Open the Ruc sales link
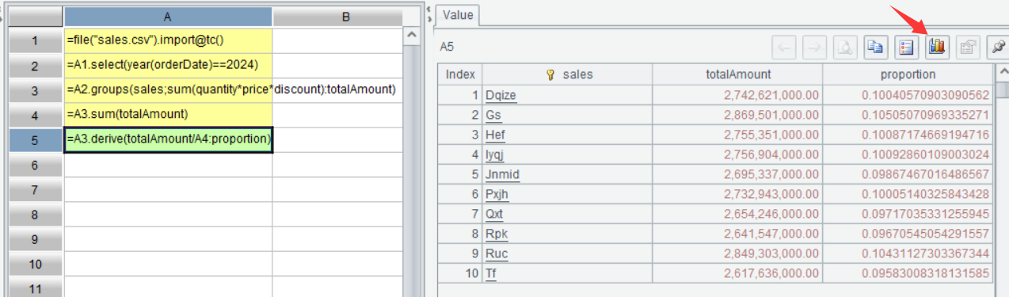This screenshot has width=1009, height=297. point(497,253)
